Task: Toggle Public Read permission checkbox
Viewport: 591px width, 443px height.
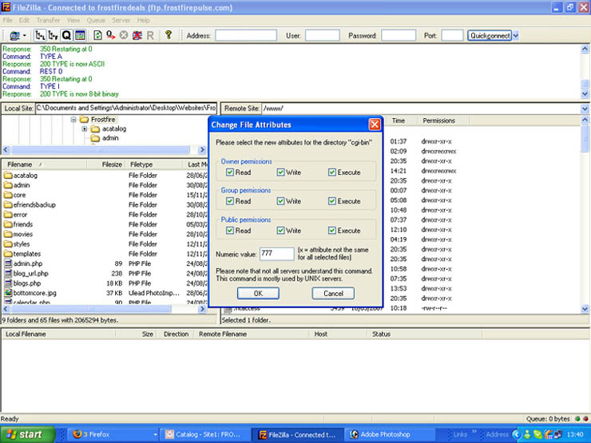Action: click(230, 230)
